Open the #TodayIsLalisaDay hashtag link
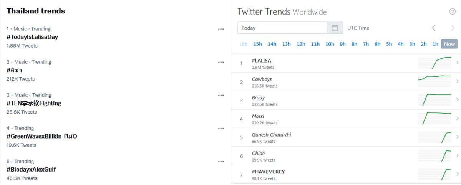The width and height of the screenshot is (461, 185). point(32,37)
